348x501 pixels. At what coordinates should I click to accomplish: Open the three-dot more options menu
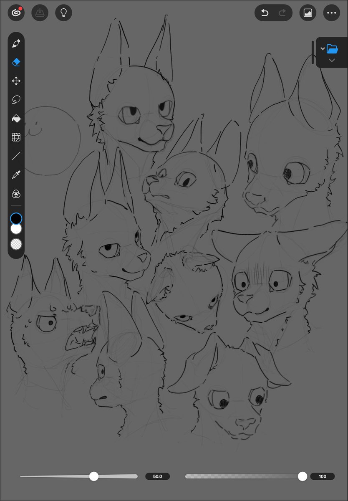pos(331,13)
